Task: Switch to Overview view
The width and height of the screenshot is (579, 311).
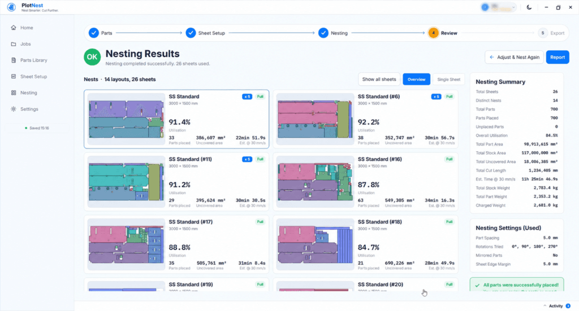Action: (x=416, y=79)
